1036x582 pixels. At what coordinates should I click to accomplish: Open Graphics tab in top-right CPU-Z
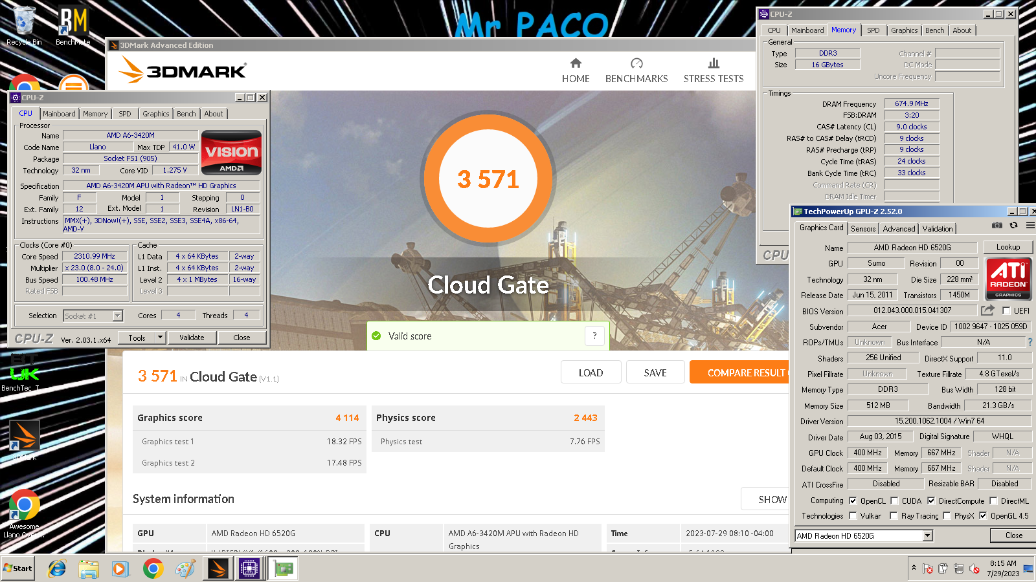click(x=904, y=30)
